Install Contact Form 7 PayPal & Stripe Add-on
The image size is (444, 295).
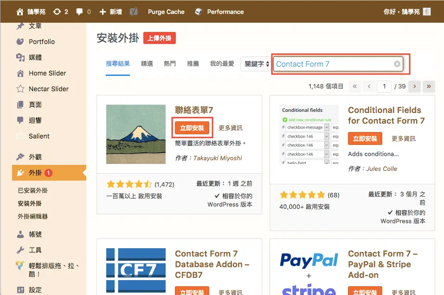(x=365, y=291)
